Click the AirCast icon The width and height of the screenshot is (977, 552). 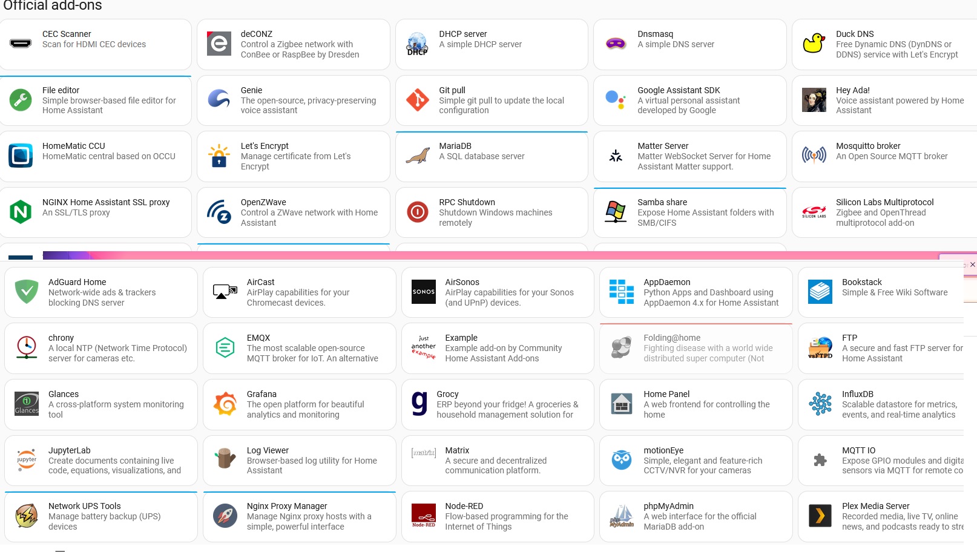225,292
